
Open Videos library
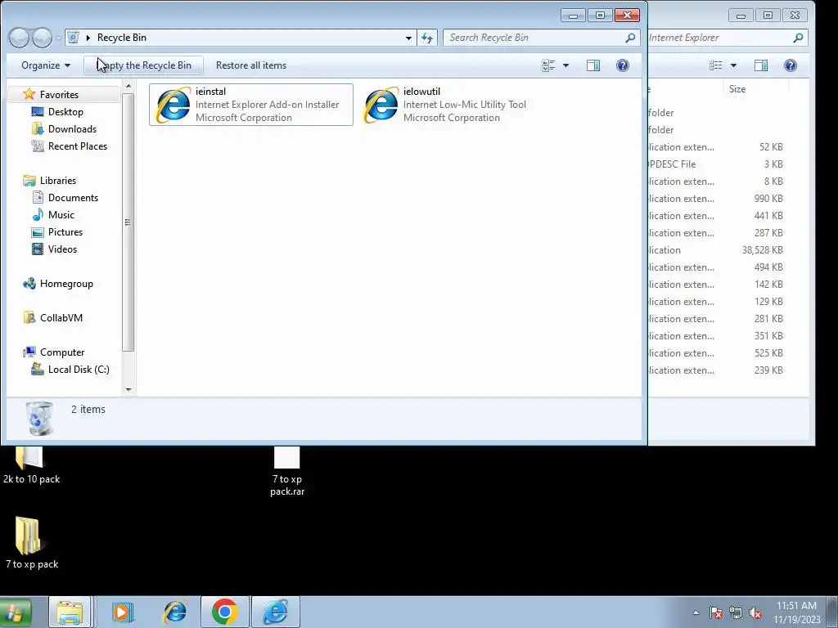click(x=62, y=249)
